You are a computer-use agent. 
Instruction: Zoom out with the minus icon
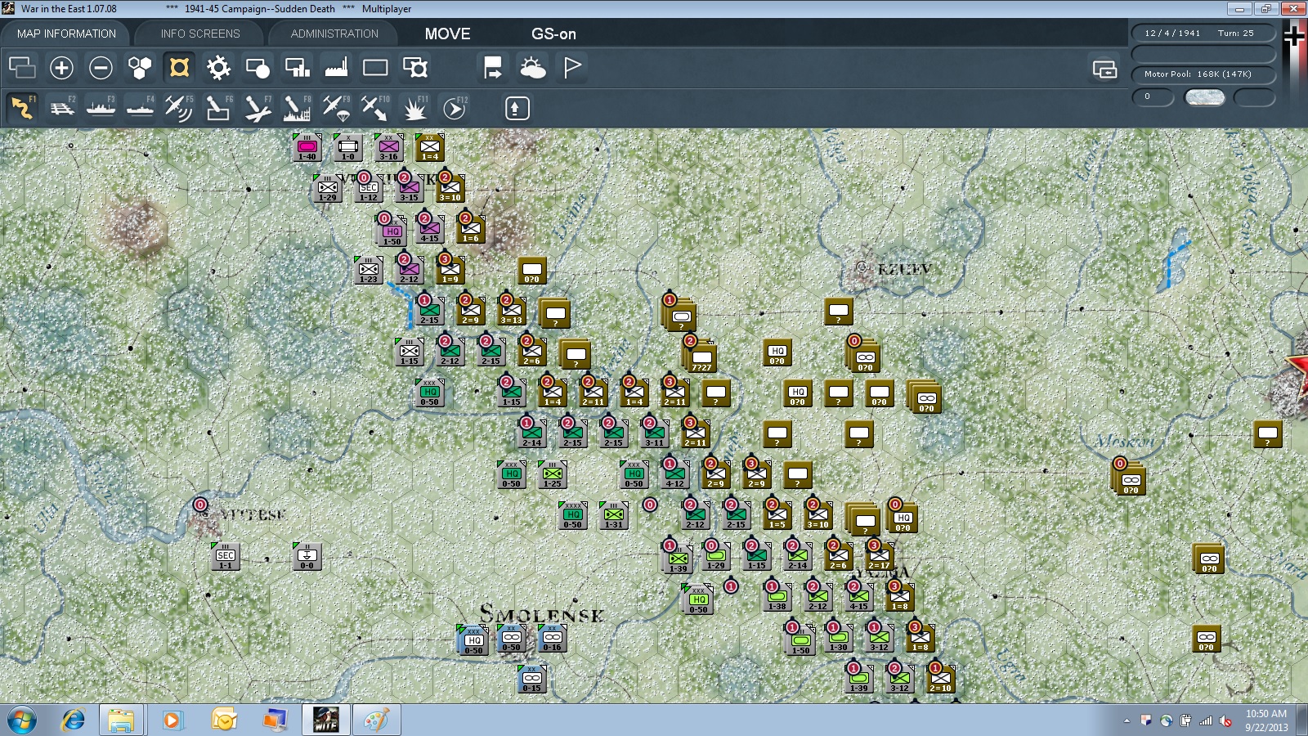(101, 68)
